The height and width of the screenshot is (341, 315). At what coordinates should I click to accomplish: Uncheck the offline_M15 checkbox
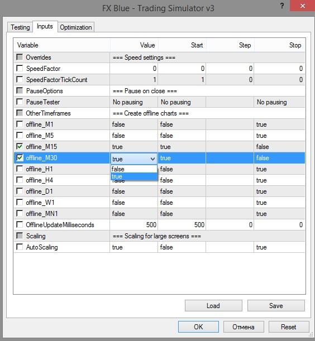20,146
